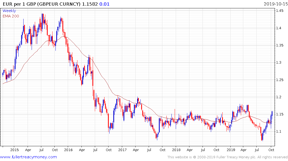This screenshot has width=288, height=161.
Task: Click the 1.3 y-axis label
Action: coord(279,63)
